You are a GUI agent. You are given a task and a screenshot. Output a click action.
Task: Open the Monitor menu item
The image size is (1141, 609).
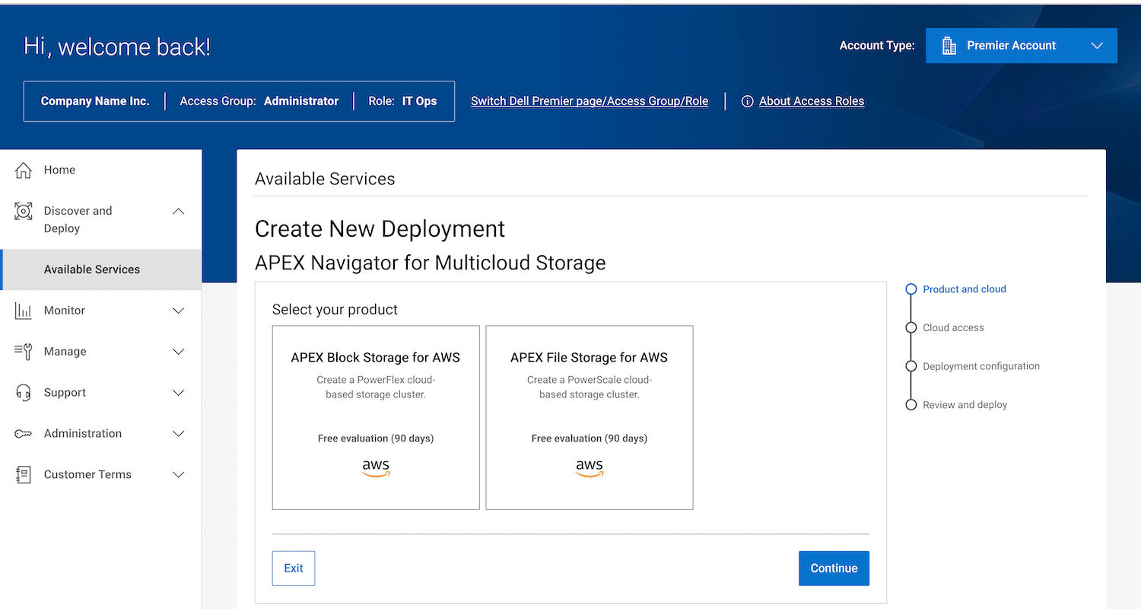(x=100, y=311)
